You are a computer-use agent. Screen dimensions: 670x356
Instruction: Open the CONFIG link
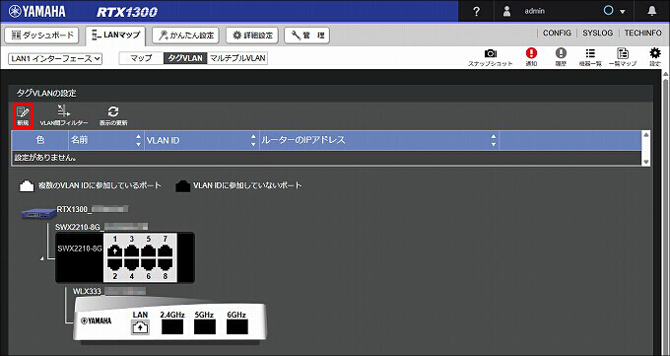pyautogui.click(x=557, y=33)
